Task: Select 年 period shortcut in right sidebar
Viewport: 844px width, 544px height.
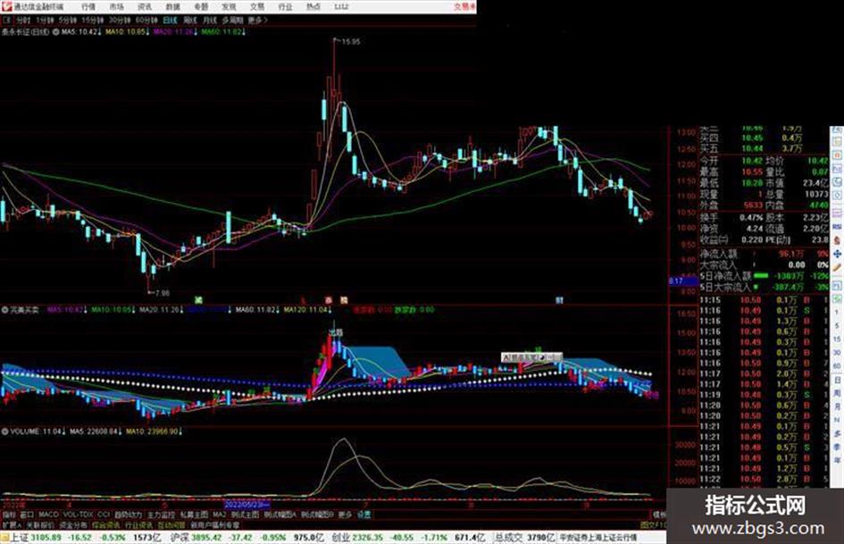Action: coord(837,460)
